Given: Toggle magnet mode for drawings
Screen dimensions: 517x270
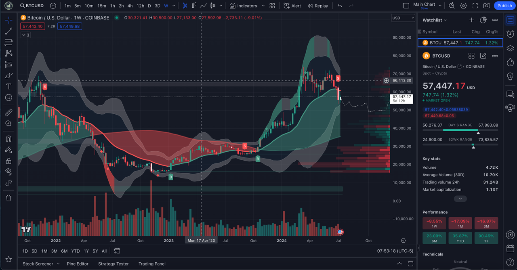Looking at the screenshot, I should pos(8,138).
